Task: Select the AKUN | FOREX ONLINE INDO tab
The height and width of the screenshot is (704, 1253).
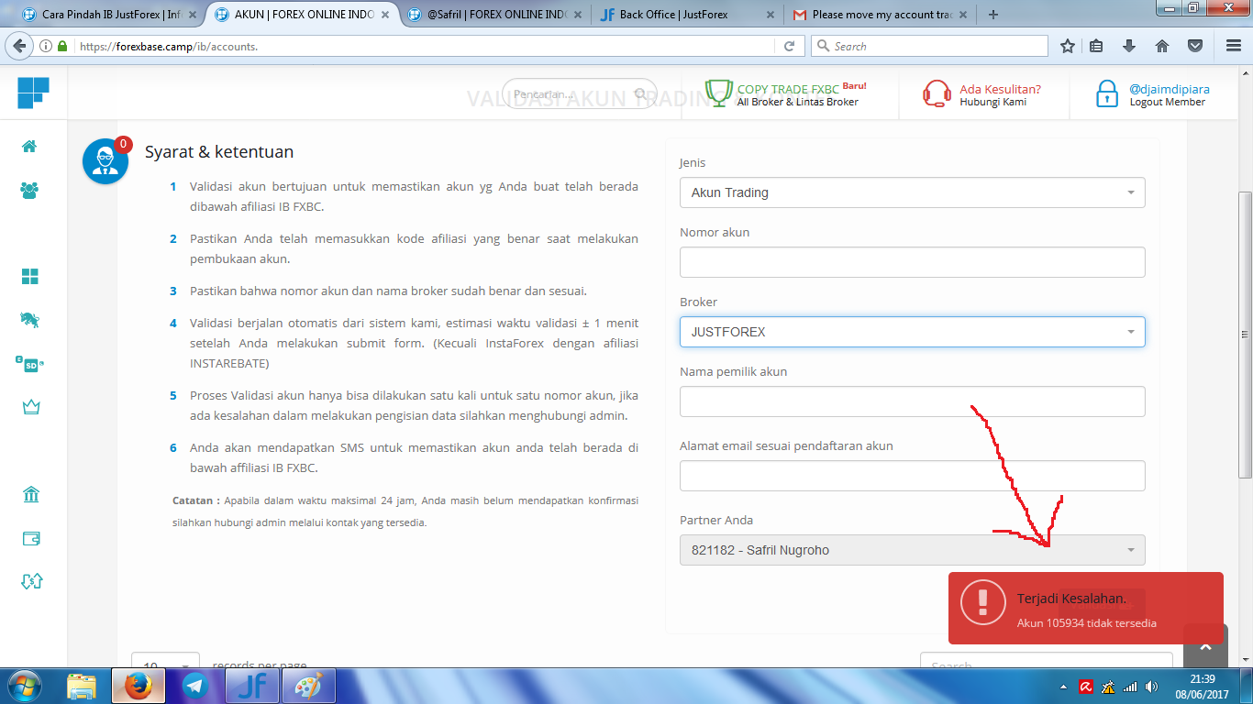Action: [303, 15]
